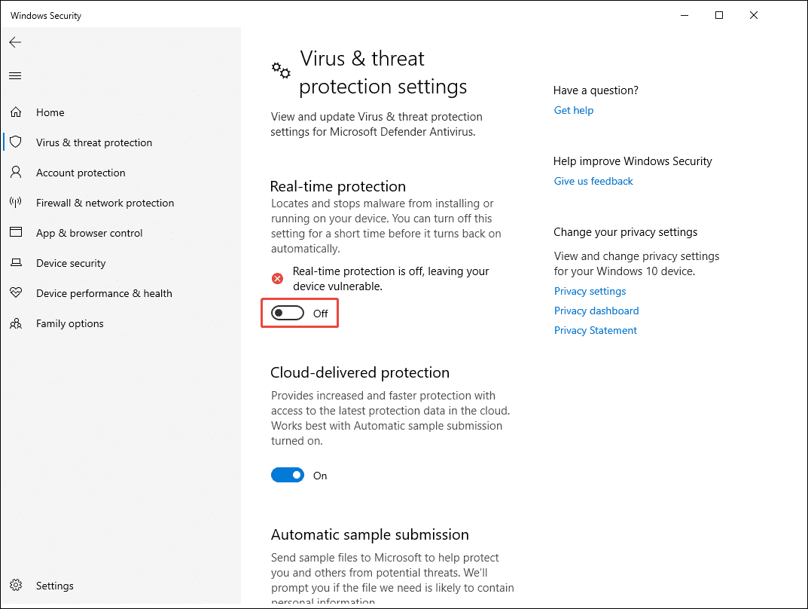The height and width of the screenshot is (609, 808).
Task: Click Give us feedback
Action: [x=593, y=181]
